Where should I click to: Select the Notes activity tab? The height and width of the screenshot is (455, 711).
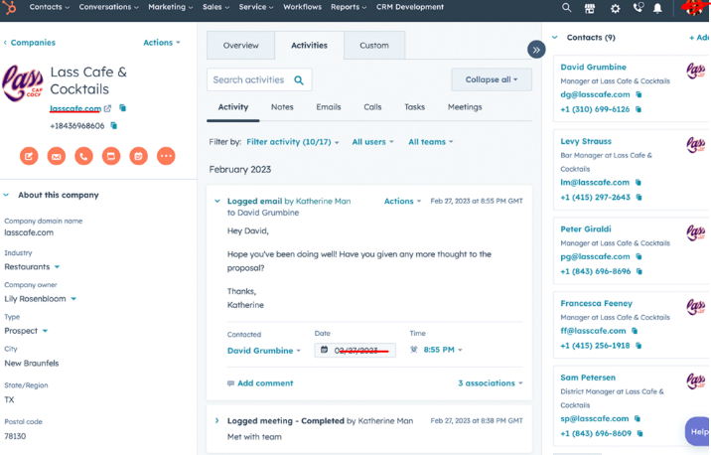click(282, 107)
